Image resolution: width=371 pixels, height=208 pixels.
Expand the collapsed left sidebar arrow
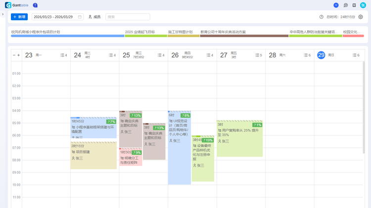click(2, 14)
